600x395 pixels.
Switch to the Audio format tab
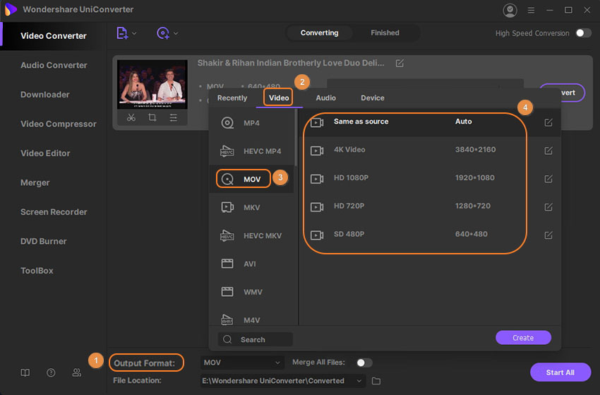coord(325,98)
